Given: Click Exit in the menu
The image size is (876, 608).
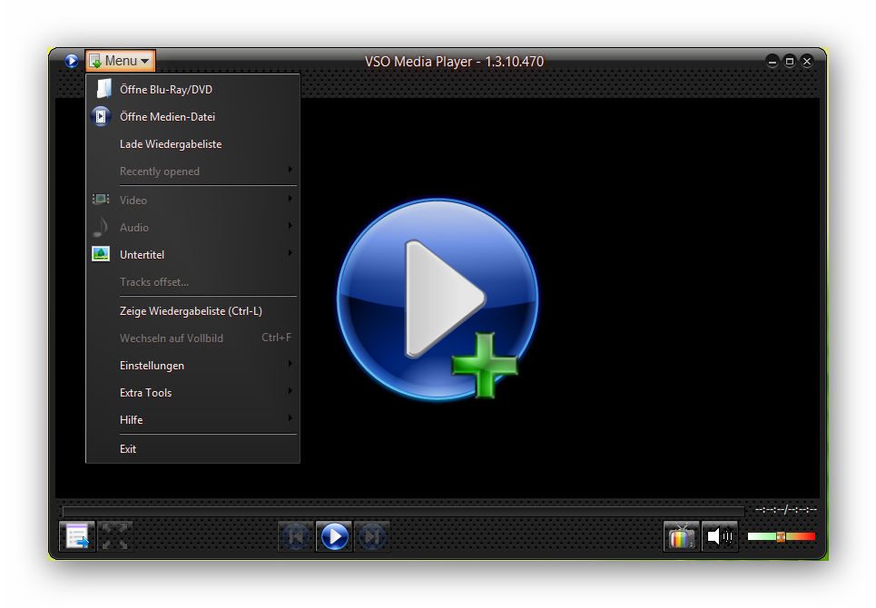Looking at the screenshot, I should tap(192, 449).
